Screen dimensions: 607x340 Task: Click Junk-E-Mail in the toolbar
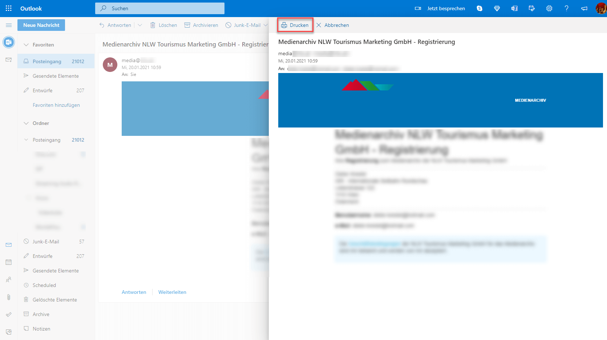tap(243, 25)
